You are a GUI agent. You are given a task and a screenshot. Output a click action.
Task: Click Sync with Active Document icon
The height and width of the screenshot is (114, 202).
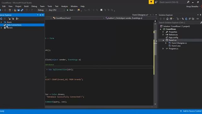pos(183,19)
